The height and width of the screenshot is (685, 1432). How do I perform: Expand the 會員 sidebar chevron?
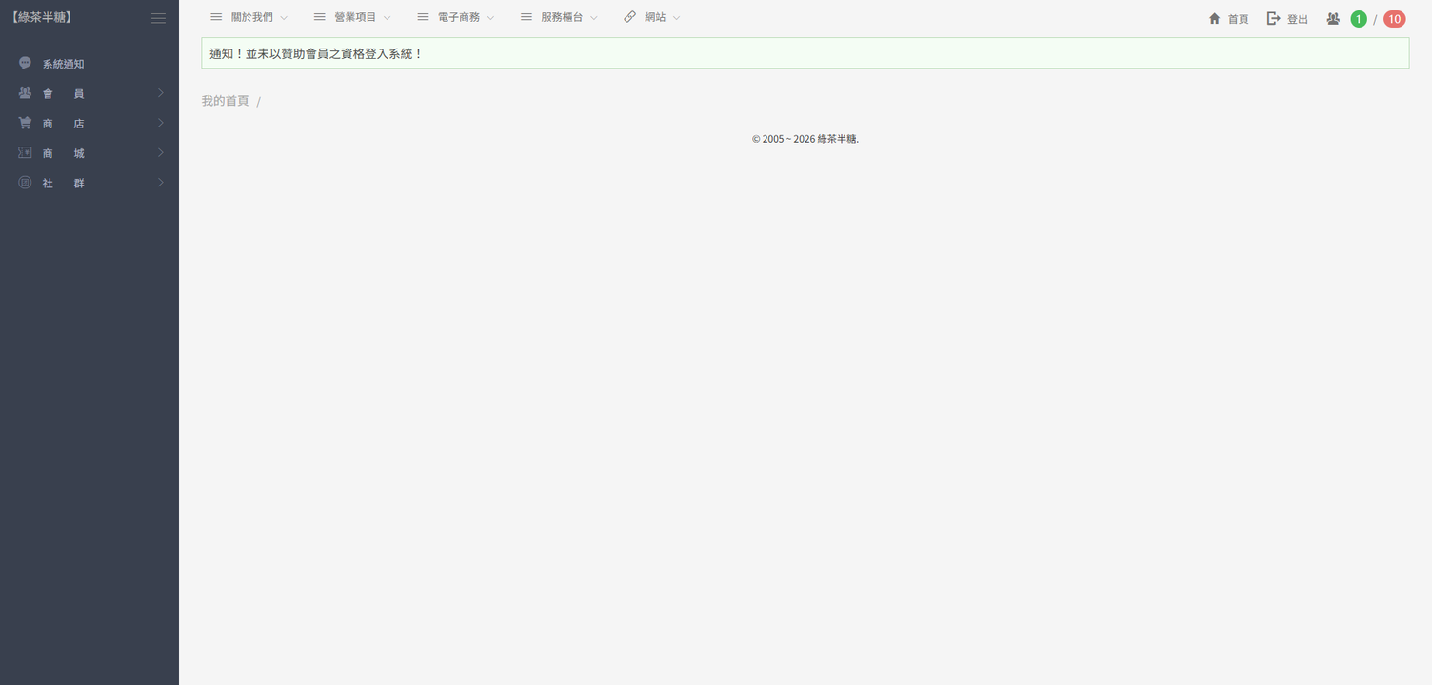(x=161, y=93)
